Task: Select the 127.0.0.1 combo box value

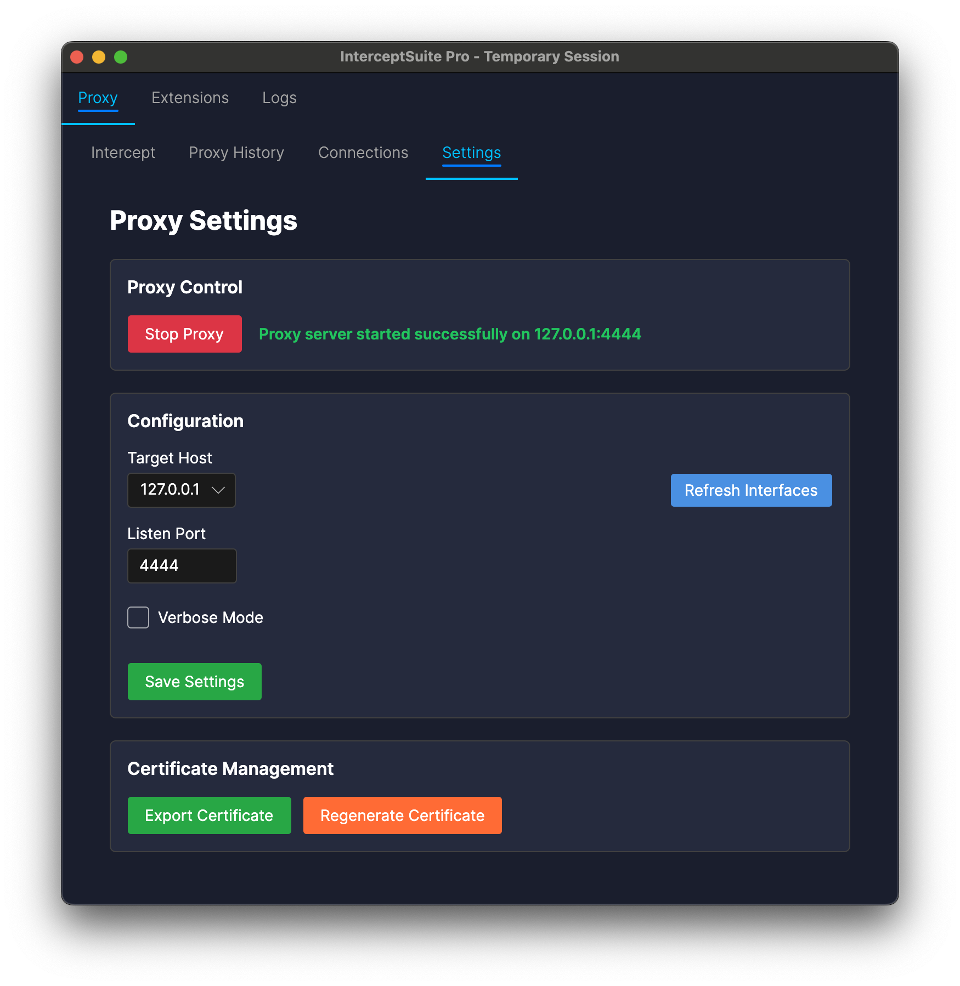Action: [170, 490]
